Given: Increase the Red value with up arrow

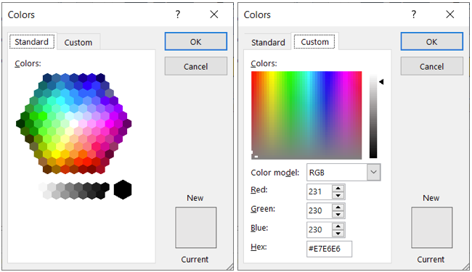Looking at the screenshot, I should (338, 188).
